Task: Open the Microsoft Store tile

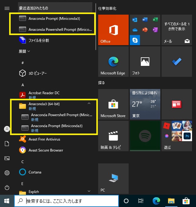Action: point(113,104)
